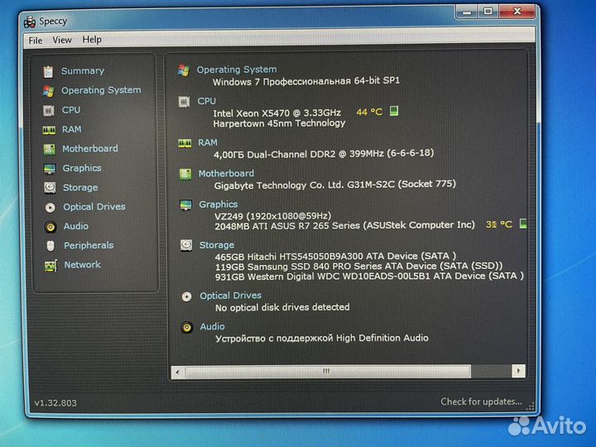Click the Optical Drives disc sidebar icon
The width and height of the screenshot is (596, 447).
click(50, 207)
